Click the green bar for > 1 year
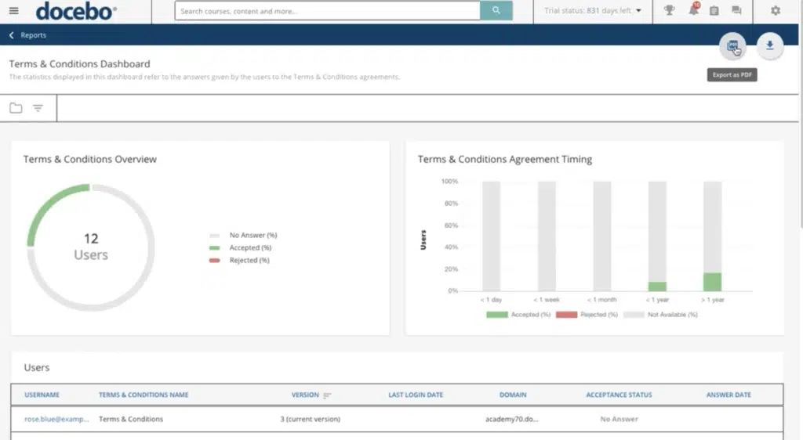Image resolution: width=803 pixels, height=440 pixels. coord(712,282)
